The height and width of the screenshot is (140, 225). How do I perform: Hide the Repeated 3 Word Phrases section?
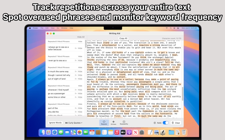[x=80, y=104]
